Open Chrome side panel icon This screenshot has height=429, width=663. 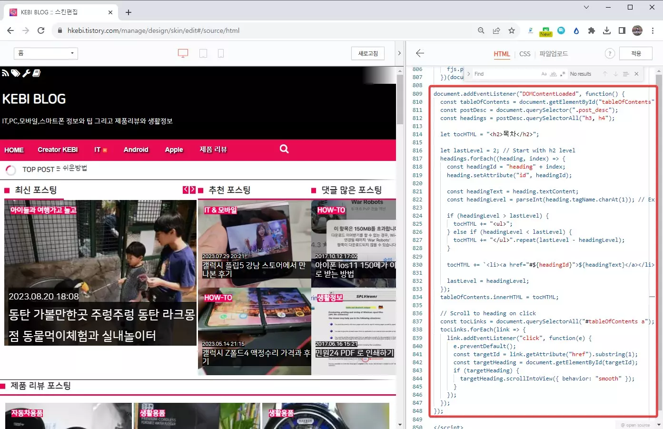(622, 30)
